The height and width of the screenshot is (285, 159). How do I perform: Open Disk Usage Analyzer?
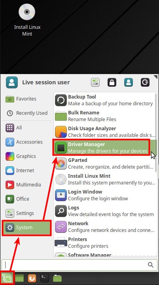tap(105, 131)
